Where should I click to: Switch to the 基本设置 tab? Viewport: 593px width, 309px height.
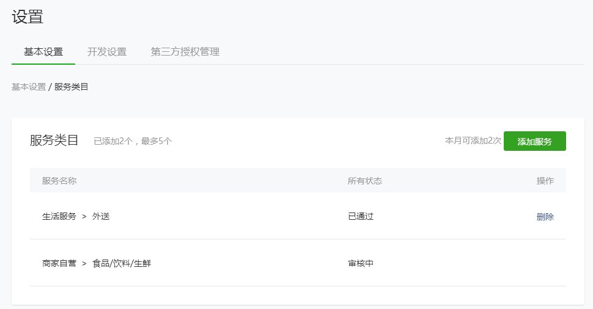pyautogui.click(x=43, y=52)
